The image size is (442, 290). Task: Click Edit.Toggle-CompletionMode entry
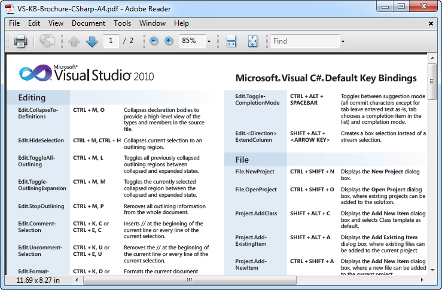tap(257, 99)
